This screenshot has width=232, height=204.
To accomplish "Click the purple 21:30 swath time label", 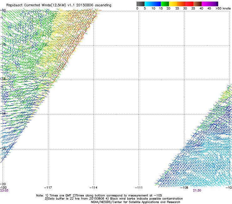I will coord(197,191).
